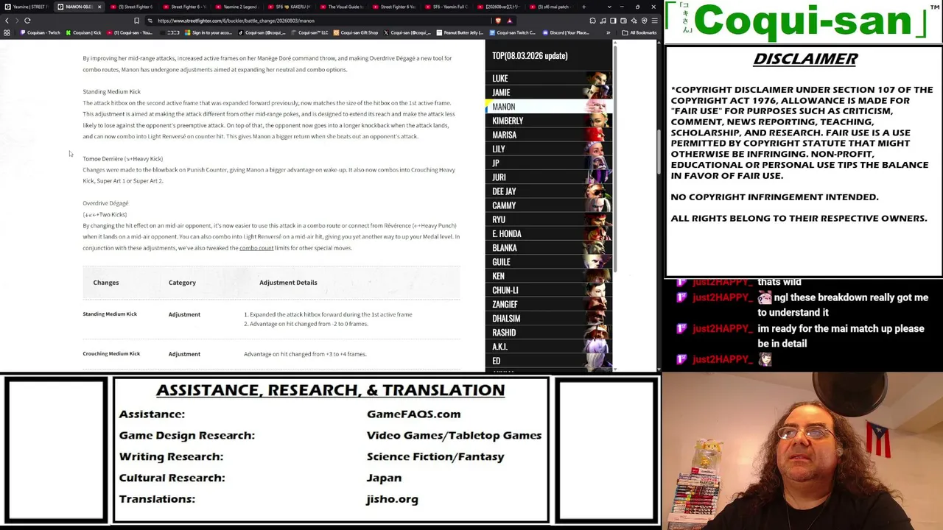Screen dimensions: 943x530
Task: Select JURI in the character list
Action: (x=549, y=177)
